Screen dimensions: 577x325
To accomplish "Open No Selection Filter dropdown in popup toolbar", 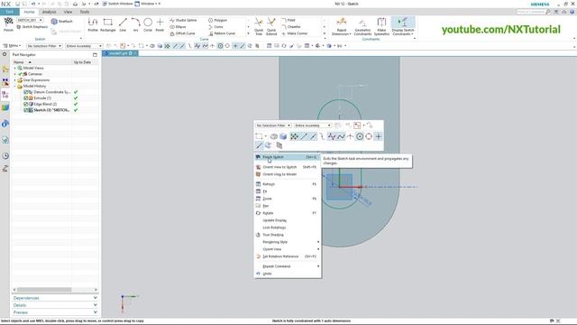I will click(x=273, y=125).
